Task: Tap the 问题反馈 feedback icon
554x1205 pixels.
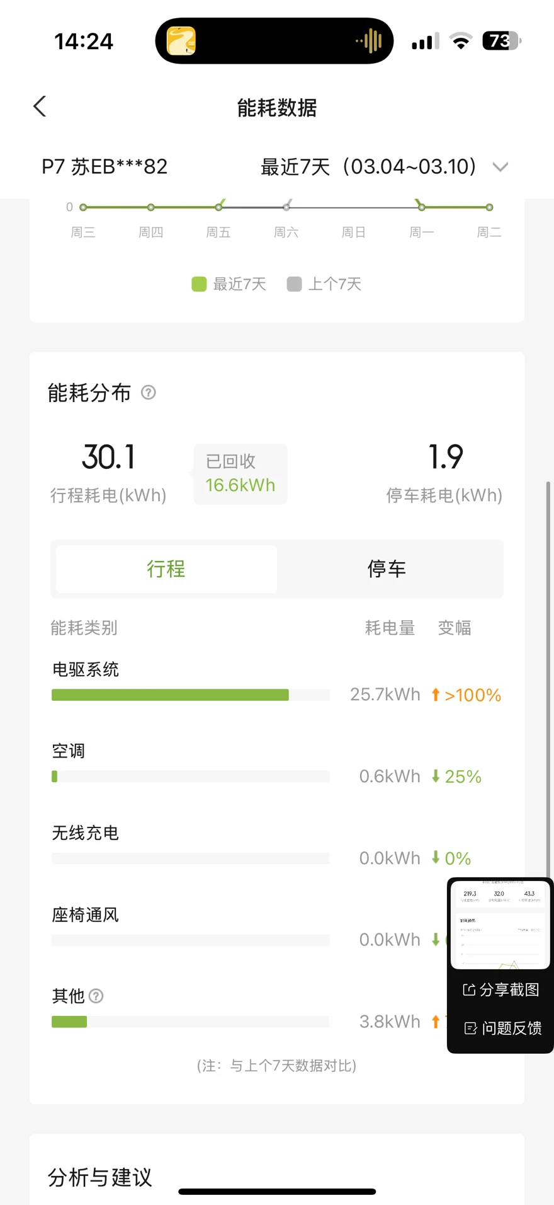Action: 470,1029
